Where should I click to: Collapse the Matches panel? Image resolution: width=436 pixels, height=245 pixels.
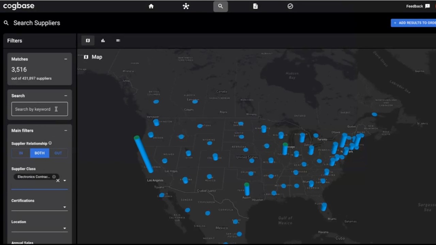[x=66, y=59]
